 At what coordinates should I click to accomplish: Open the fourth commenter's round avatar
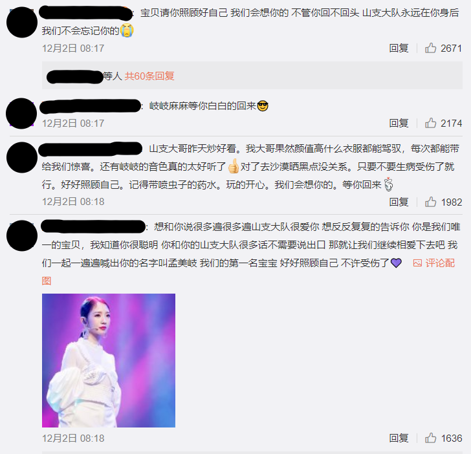(22, 235)
